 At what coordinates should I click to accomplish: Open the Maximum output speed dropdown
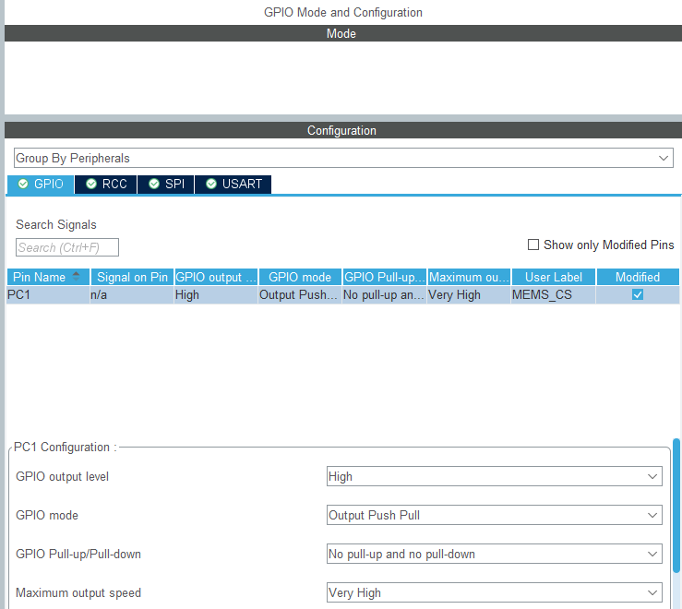[495, 592]
